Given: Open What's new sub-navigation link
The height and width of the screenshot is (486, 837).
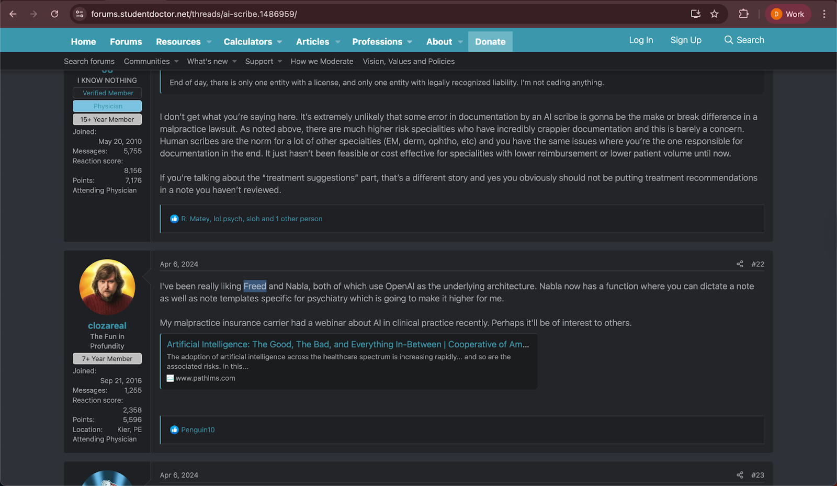Looking at the screenshot, I should [x=208, y=62].
